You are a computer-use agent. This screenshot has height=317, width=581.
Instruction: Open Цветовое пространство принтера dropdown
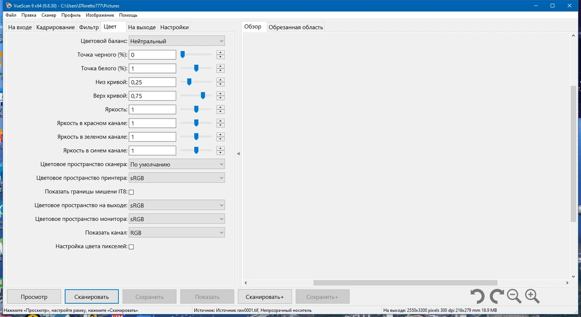[177, 178]
